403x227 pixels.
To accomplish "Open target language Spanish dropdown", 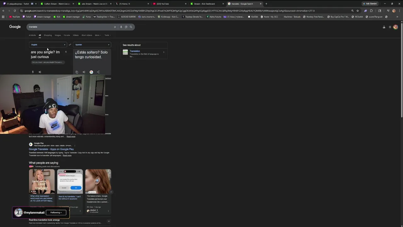I will [x=92, y=45].
